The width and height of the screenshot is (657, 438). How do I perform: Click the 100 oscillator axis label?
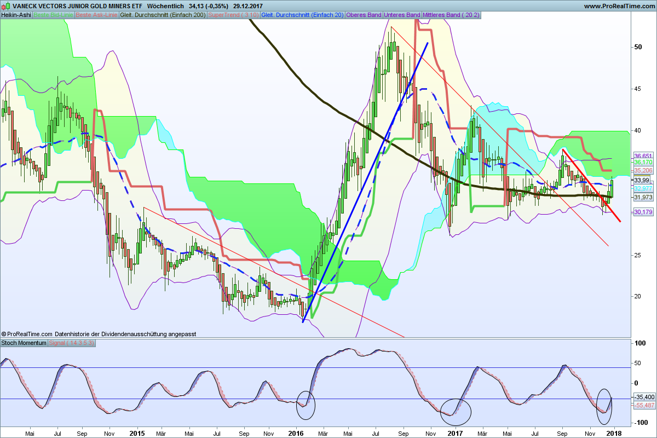tap(639, 343)
